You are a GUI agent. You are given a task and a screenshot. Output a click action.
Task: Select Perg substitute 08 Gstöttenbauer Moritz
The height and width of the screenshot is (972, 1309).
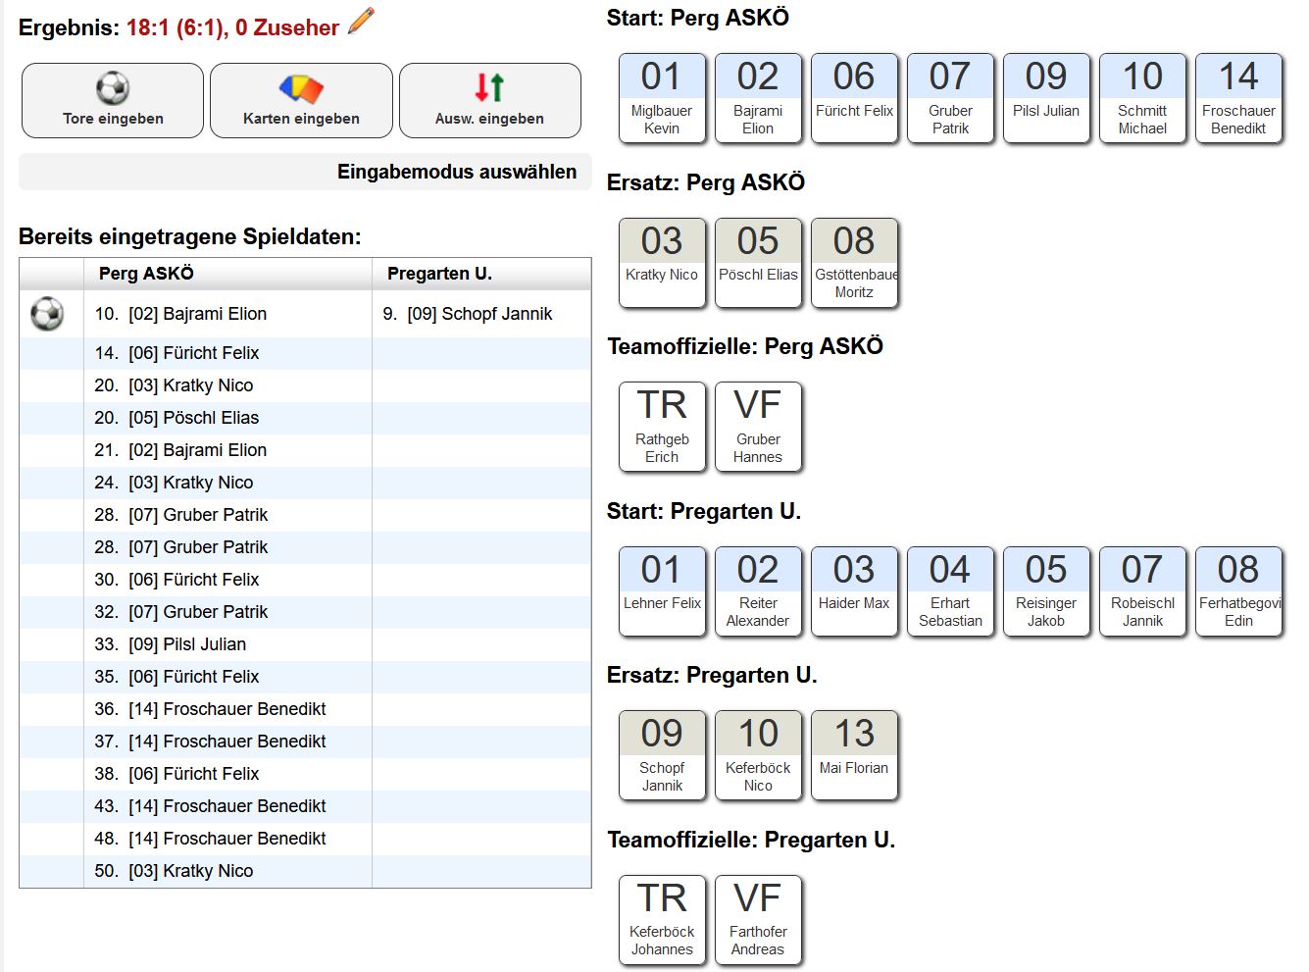[854, 263]
